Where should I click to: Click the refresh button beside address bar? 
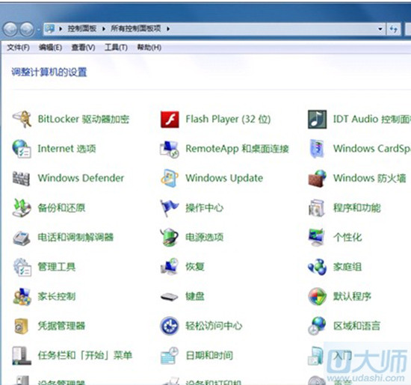[x=393, y=29]
